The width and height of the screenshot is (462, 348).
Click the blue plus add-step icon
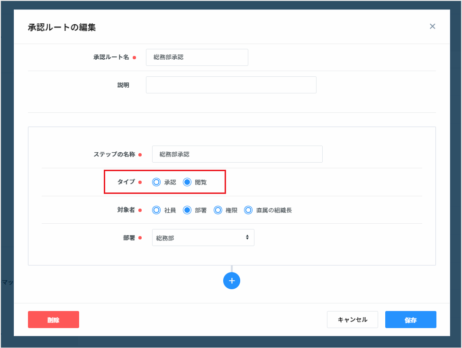[x=232, y=281]
